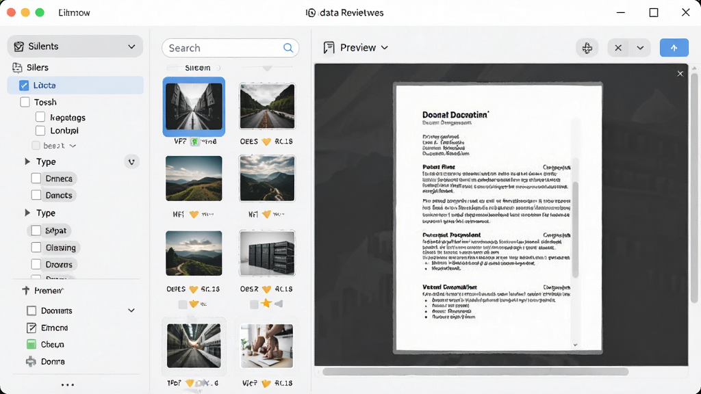Image resolution: width=701 pixels, height=394 pixels.
Task: Click the green icon beside Cheura
Action: tap(31, 345)
